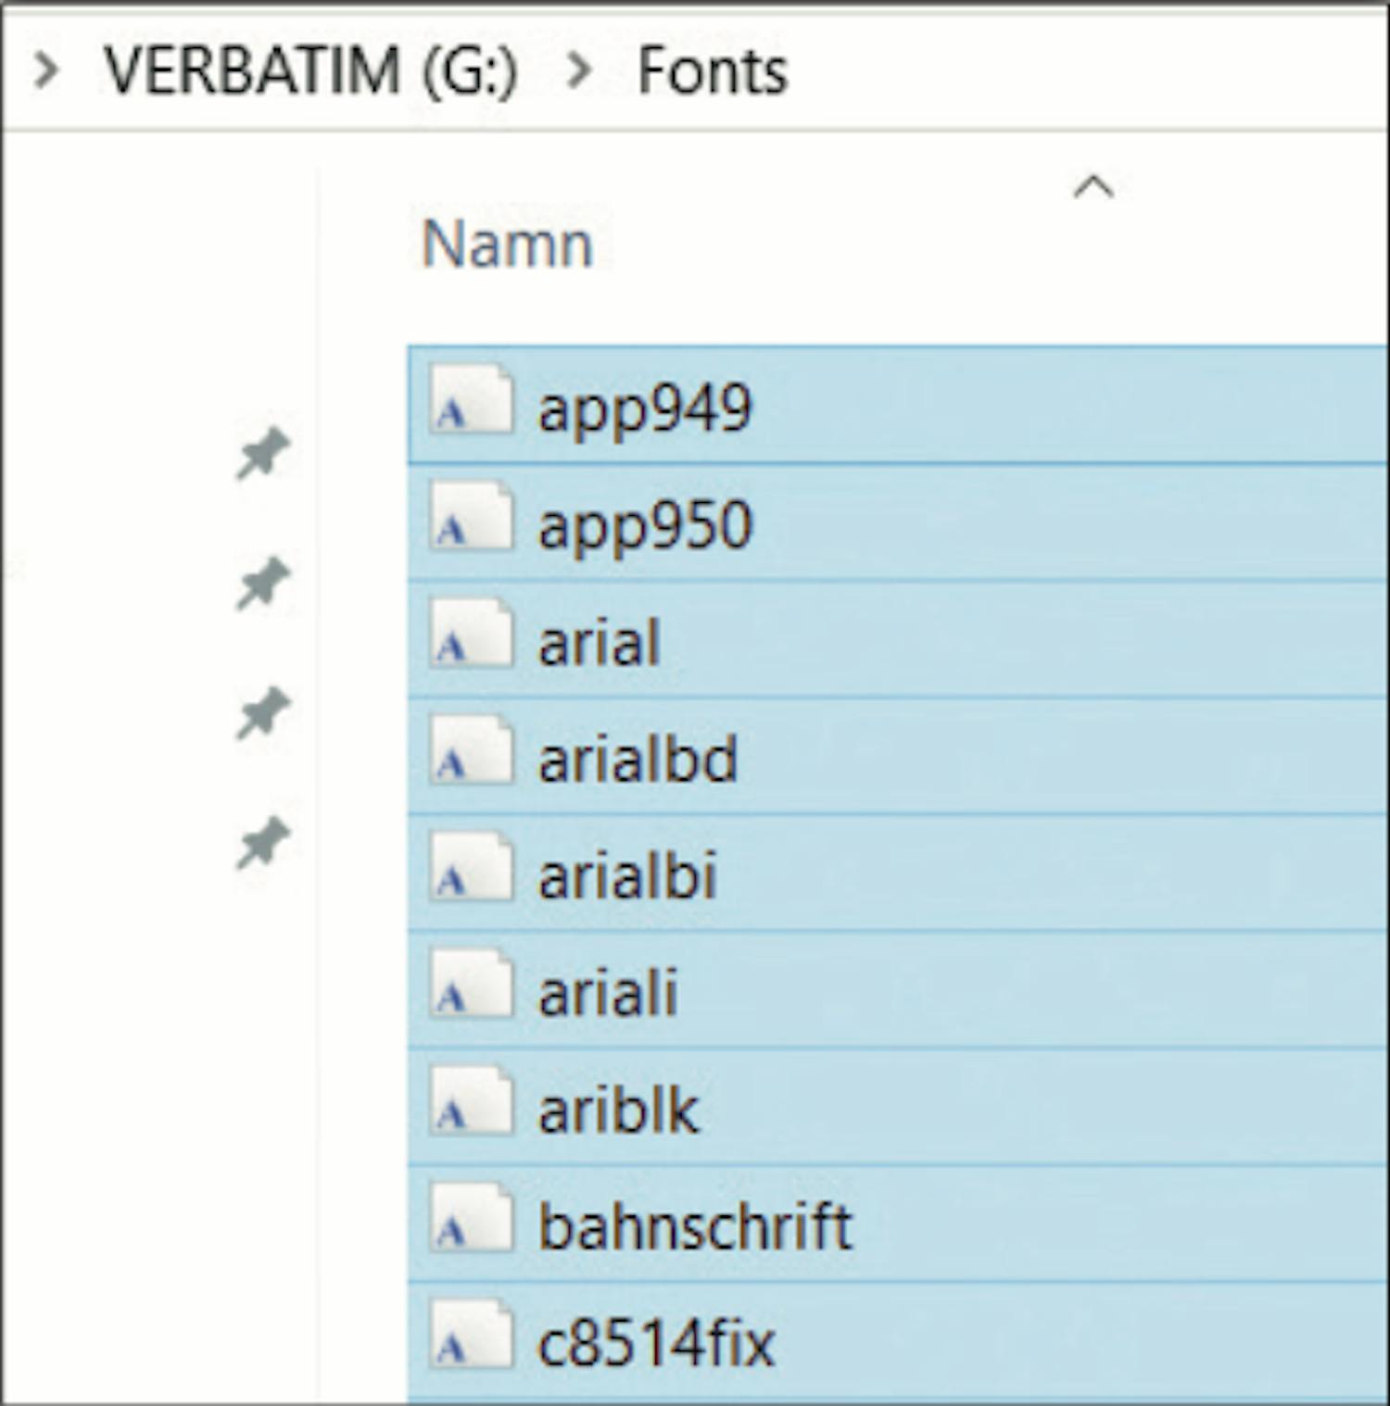Select the file named bahnschrift
The image size is (1390, 1406).
coord(898,1224)
